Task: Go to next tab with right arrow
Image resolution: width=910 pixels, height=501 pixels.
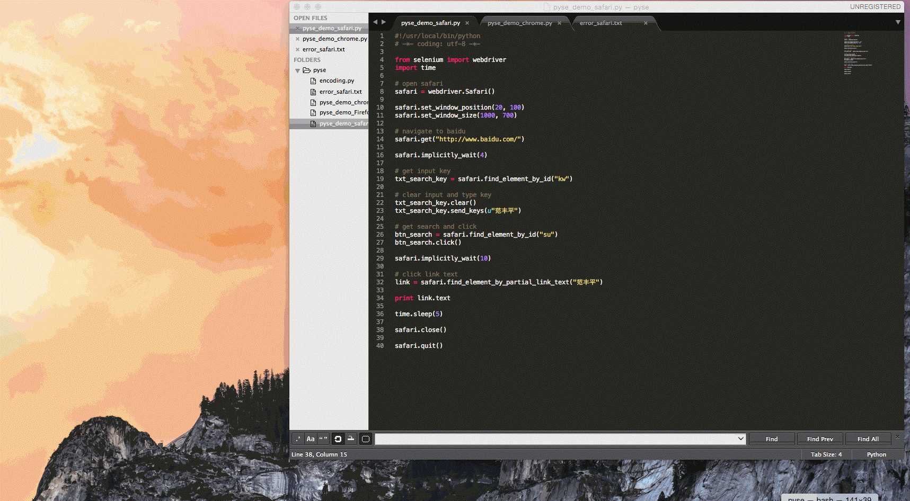Action: [x=384, y=22]
